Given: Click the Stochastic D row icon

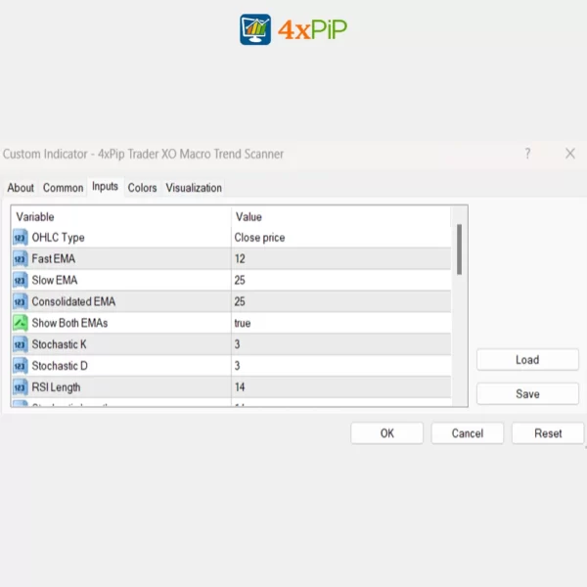Looking at the screenshot, I should tap(21, 367).
